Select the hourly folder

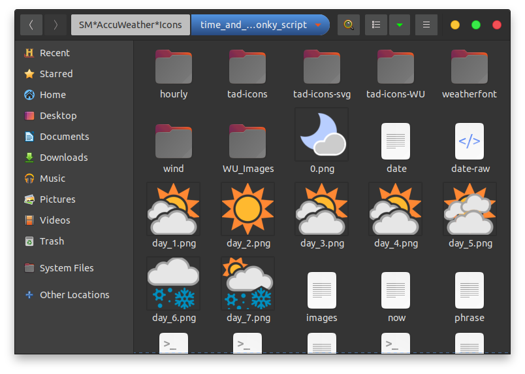point(174,67)
